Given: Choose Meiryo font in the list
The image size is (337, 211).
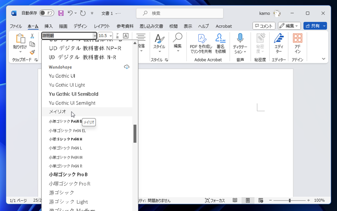Looking at the screenshot, I should point(87,112).
